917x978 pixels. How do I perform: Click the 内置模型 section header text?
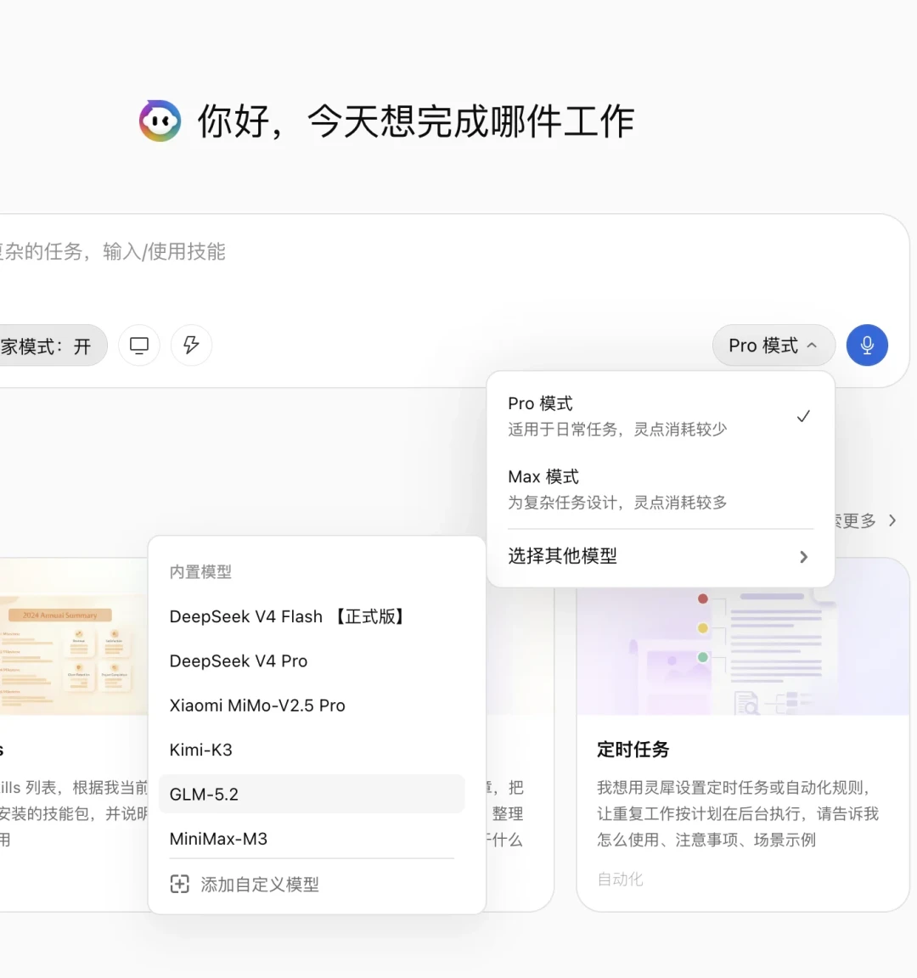[x=200, y=572]
